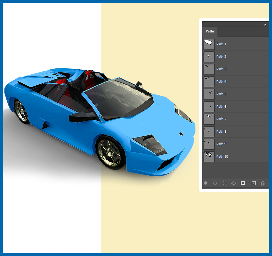Create a new path

254,183
